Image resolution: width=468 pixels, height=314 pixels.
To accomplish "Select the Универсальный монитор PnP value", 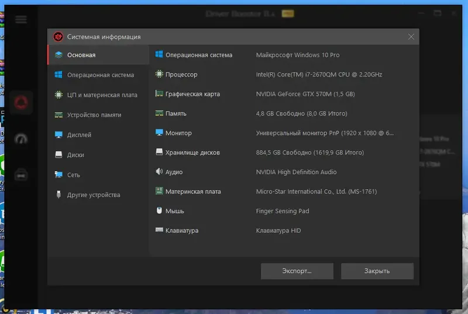I will [325, 133].
